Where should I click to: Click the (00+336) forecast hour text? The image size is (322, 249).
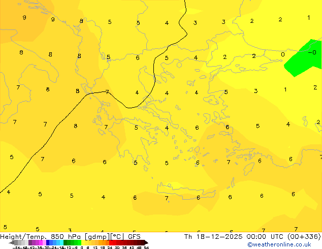coord(304,237)
